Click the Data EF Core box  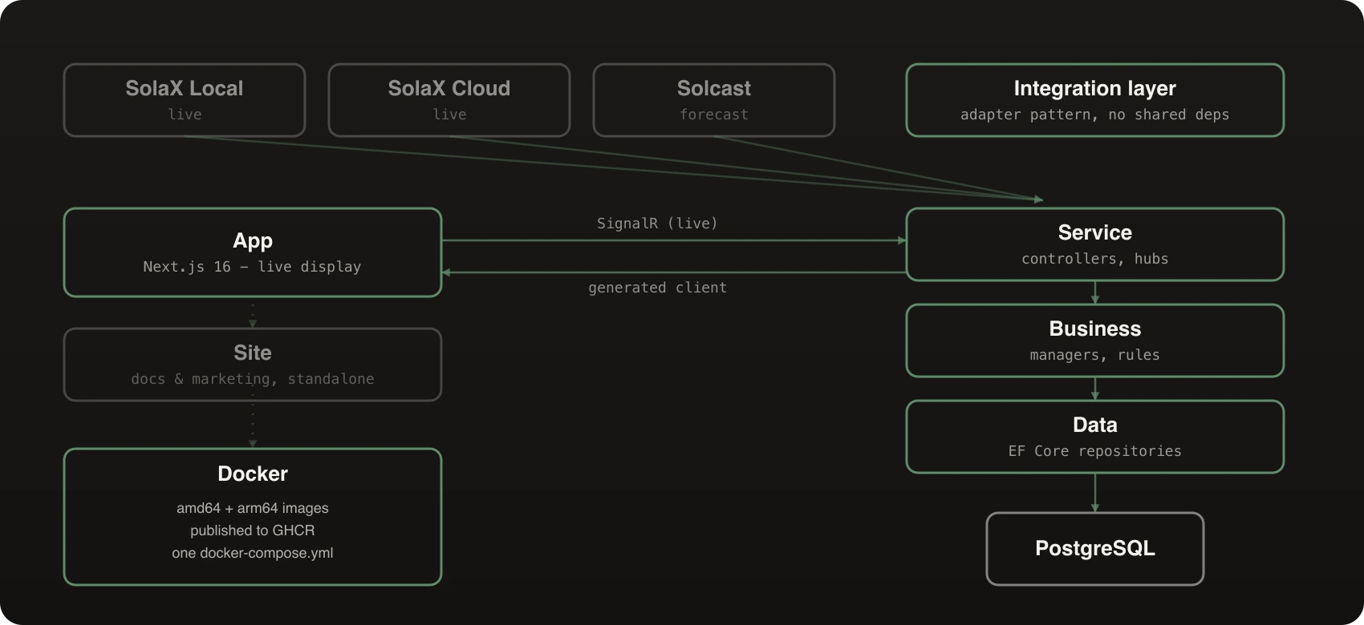pyautogui.click(x=1095, y=437)
